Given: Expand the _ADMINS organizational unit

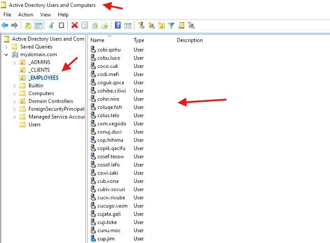Looking at the screenshot, I should click(x=14, y=63).
